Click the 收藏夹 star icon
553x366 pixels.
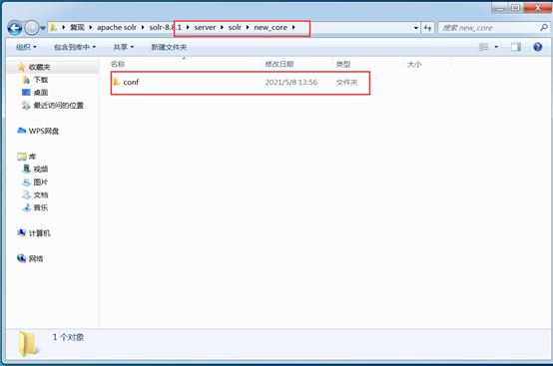click(x=21, y=67)
